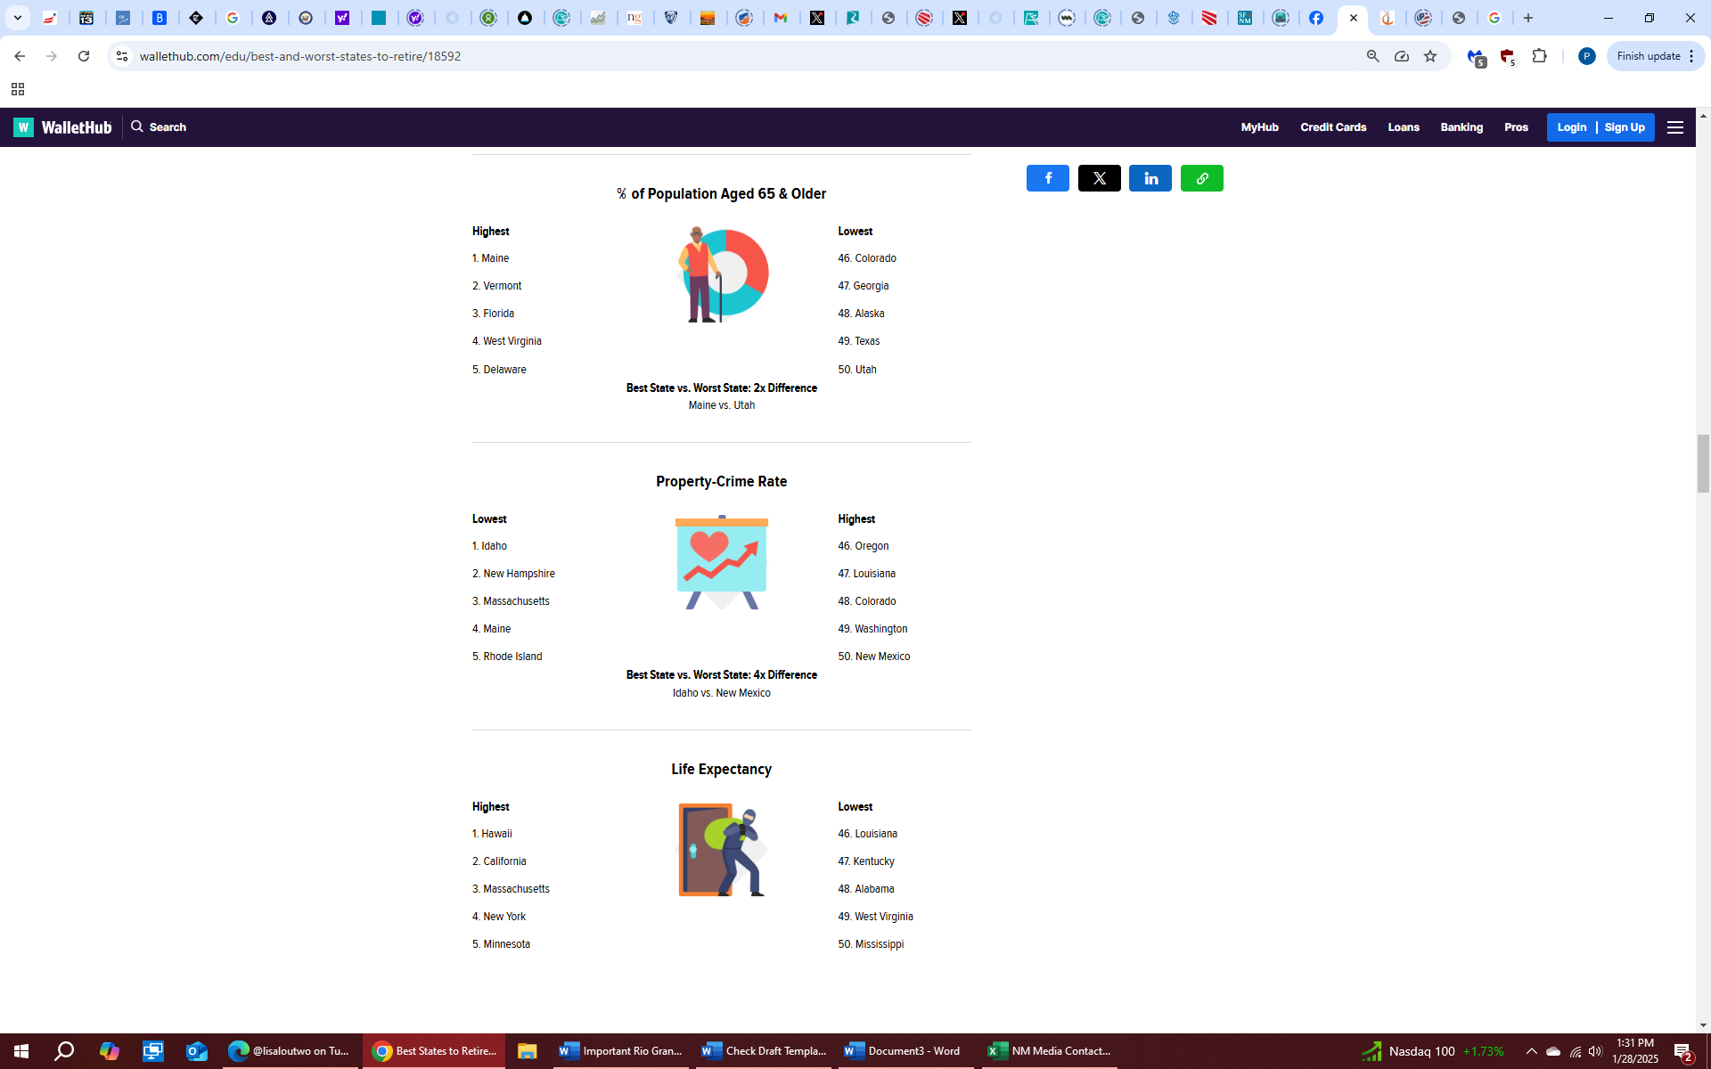Viewport: 1711px width, 1069px height.
Task: Open the WalletHub hamburger menu
Action: tap(1675, 127)
